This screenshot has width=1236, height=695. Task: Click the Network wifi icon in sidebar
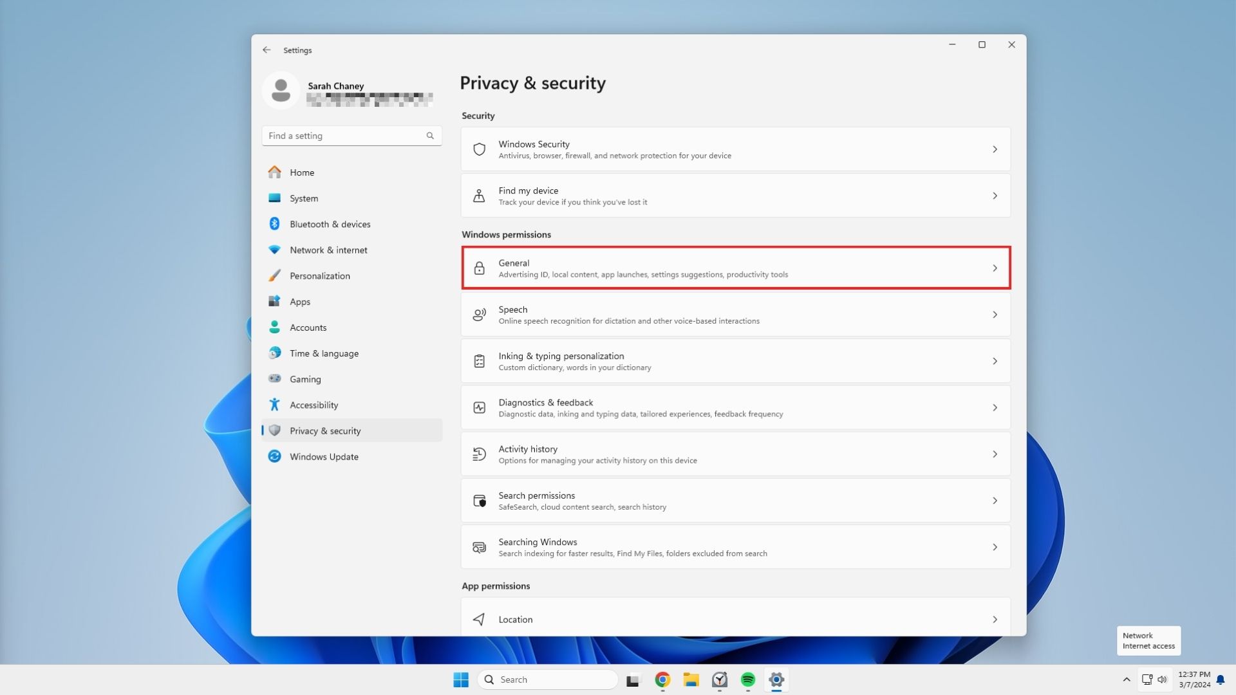pos(275,250)
